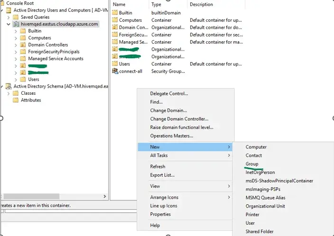
Task: Click the Domain Controllers OU icon in tree
Action: (x=23, y=45)
